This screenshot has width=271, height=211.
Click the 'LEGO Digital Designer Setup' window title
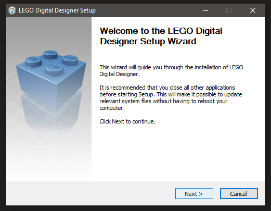pos(57,10)
